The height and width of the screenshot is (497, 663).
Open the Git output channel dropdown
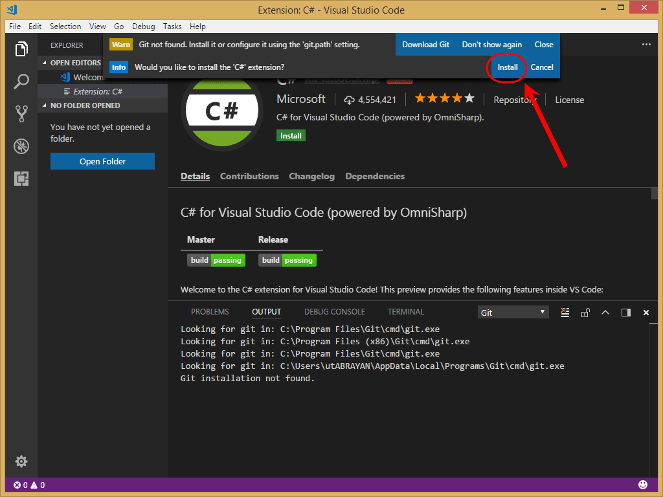click(513, 313)
